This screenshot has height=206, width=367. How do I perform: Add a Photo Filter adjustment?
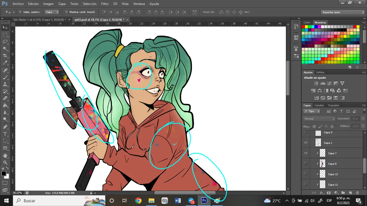coord(333,91)
